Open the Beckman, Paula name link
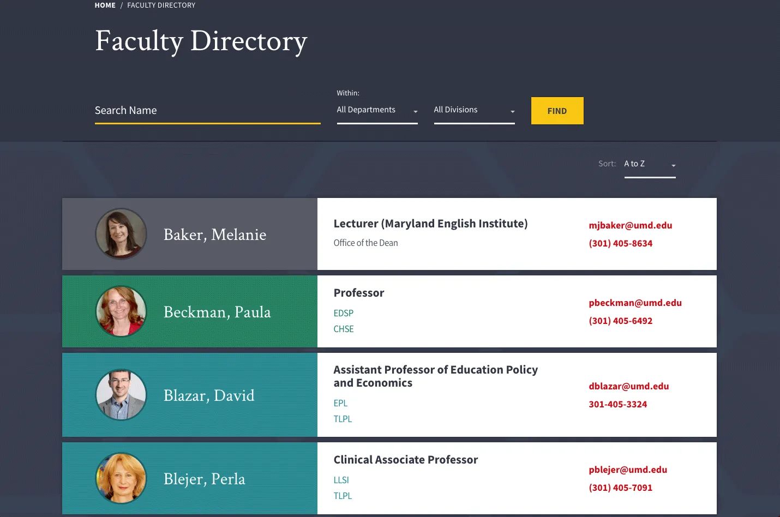Viewport: 780px width, 517px height. 217,312
